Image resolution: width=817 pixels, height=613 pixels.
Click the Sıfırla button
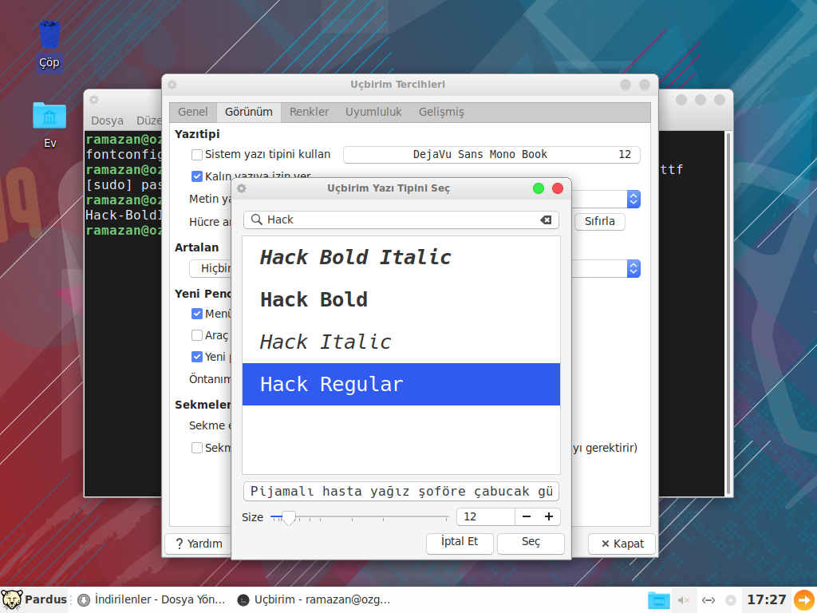coord(600,222)
